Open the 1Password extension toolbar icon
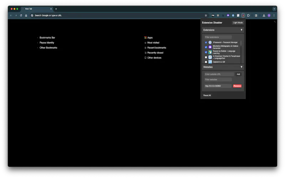285x178 pixels. point(233,15)
